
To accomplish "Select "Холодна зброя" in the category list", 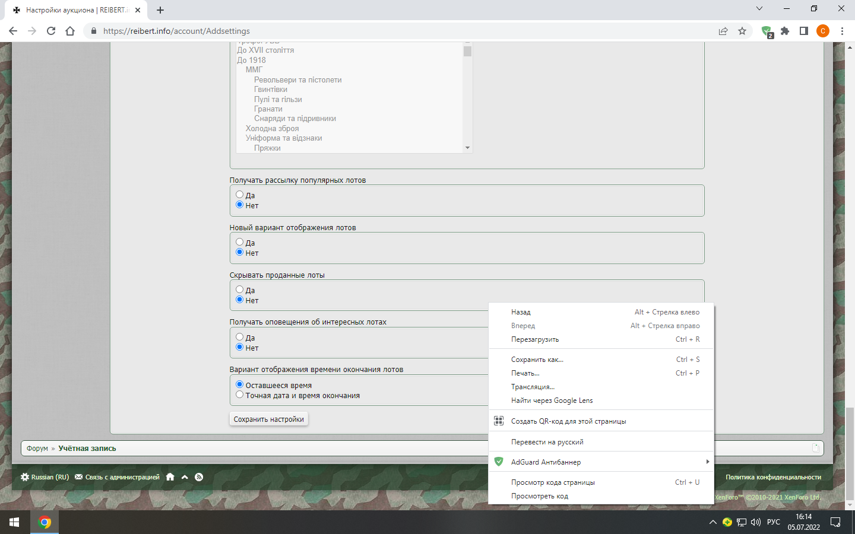I will (x=273, y=129).
